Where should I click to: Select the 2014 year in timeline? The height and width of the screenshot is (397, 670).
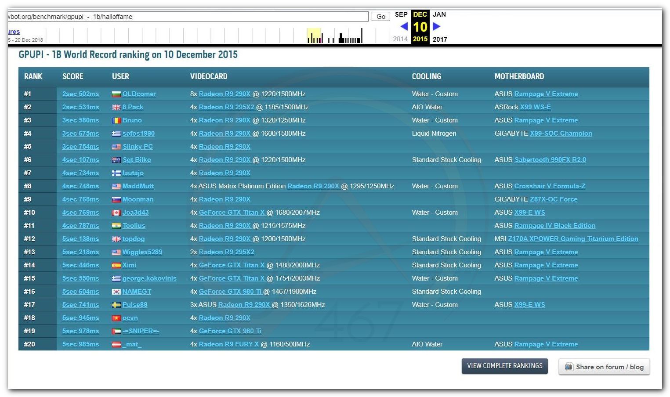point(400,39)
